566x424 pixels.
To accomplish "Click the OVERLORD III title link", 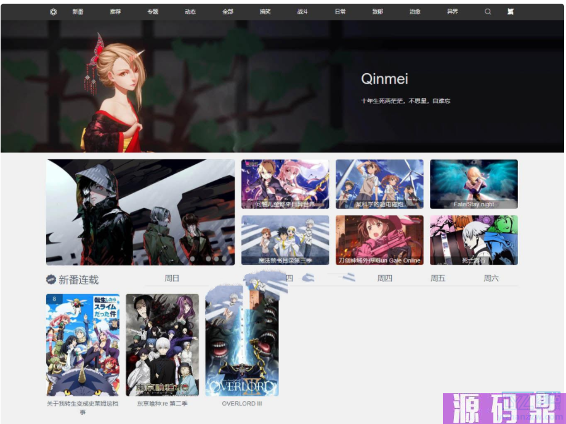I will [242, 404].
